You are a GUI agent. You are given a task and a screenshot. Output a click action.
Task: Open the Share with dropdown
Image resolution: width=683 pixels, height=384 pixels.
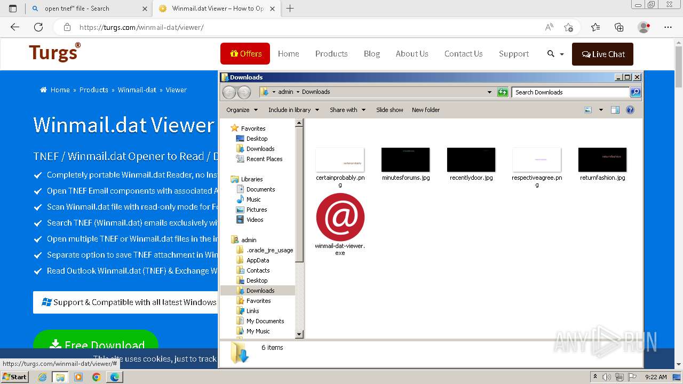pyautogui.click(x=347, y=110)
